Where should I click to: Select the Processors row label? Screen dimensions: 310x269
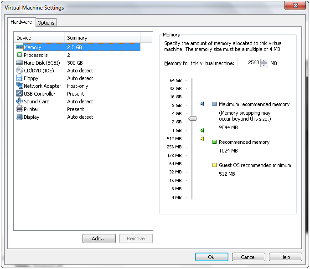[36, 55]
